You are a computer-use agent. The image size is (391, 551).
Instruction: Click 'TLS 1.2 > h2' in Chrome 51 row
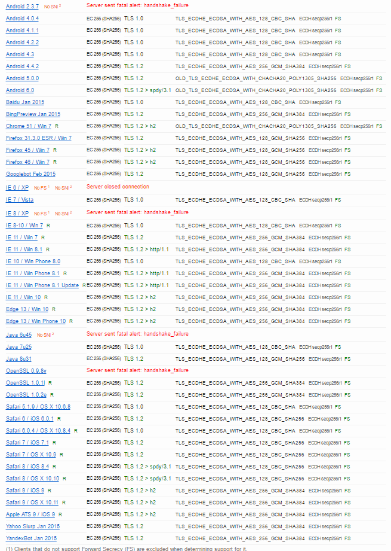tap(140, 126)
